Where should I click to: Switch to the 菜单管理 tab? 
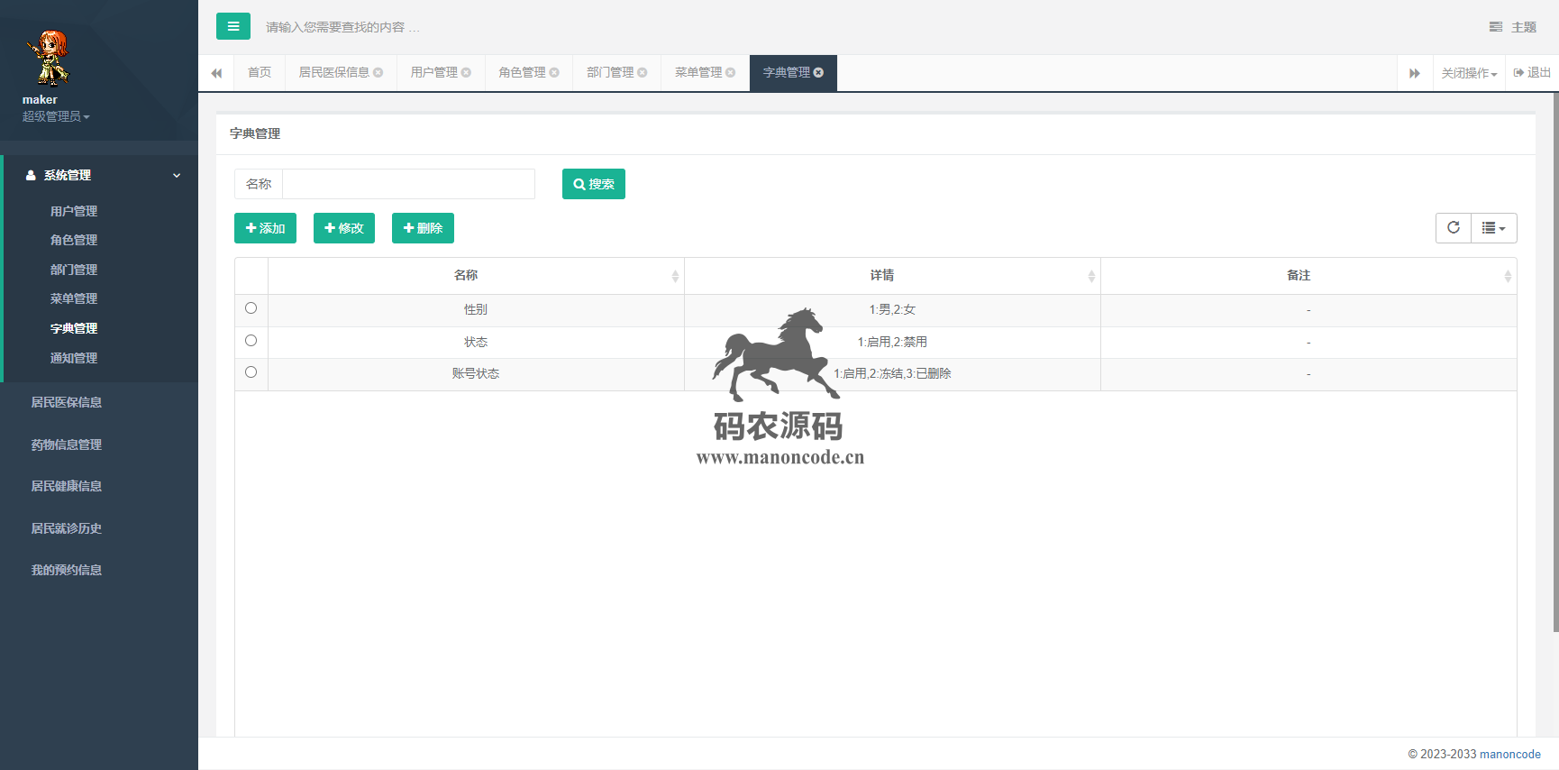pyautogui.click(x=698, y=73)
